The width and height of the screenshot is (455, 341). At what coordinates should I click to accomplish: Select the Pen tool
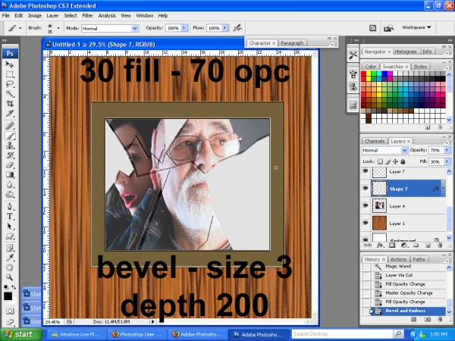click(10, 206)
